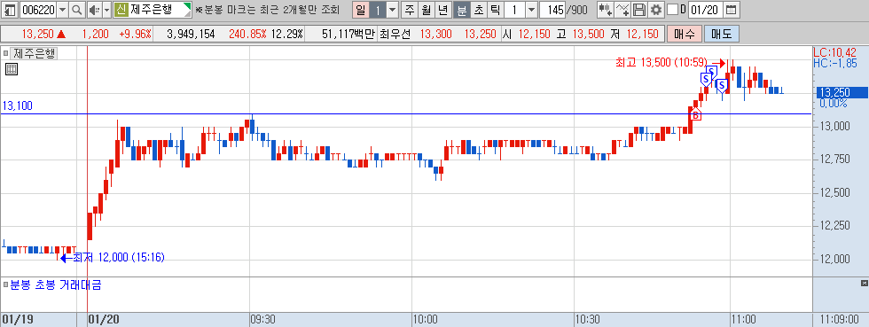Open the dropdown next to the 일 period number
869x327 pixels.
coord(392,10)
